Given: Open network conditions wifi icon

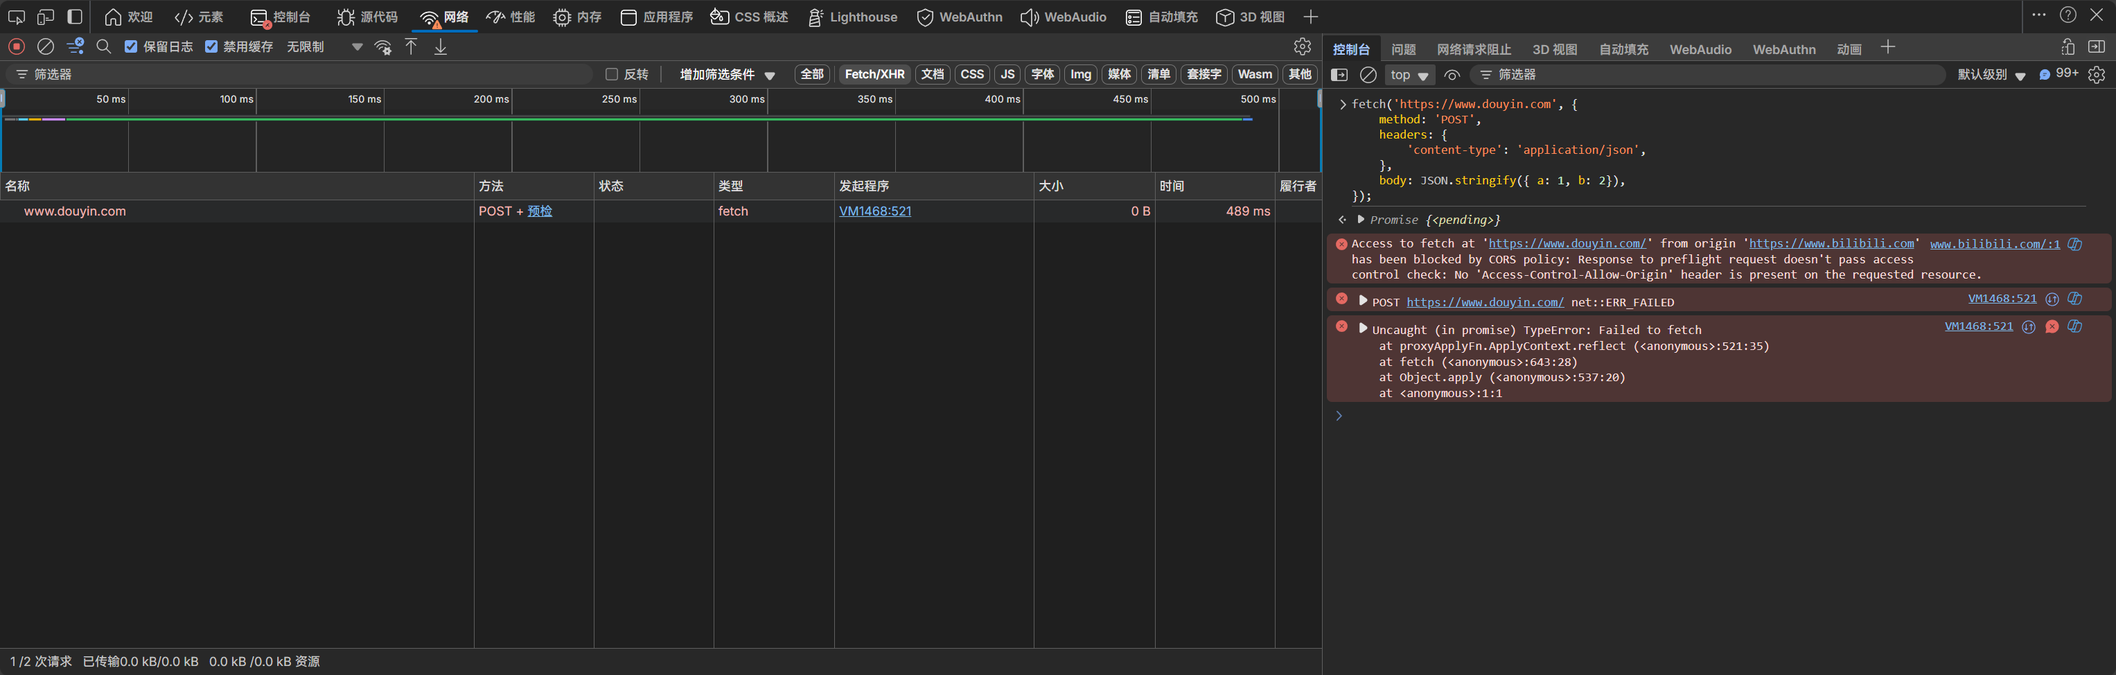Looking at the screenshot, I should 382,47.
